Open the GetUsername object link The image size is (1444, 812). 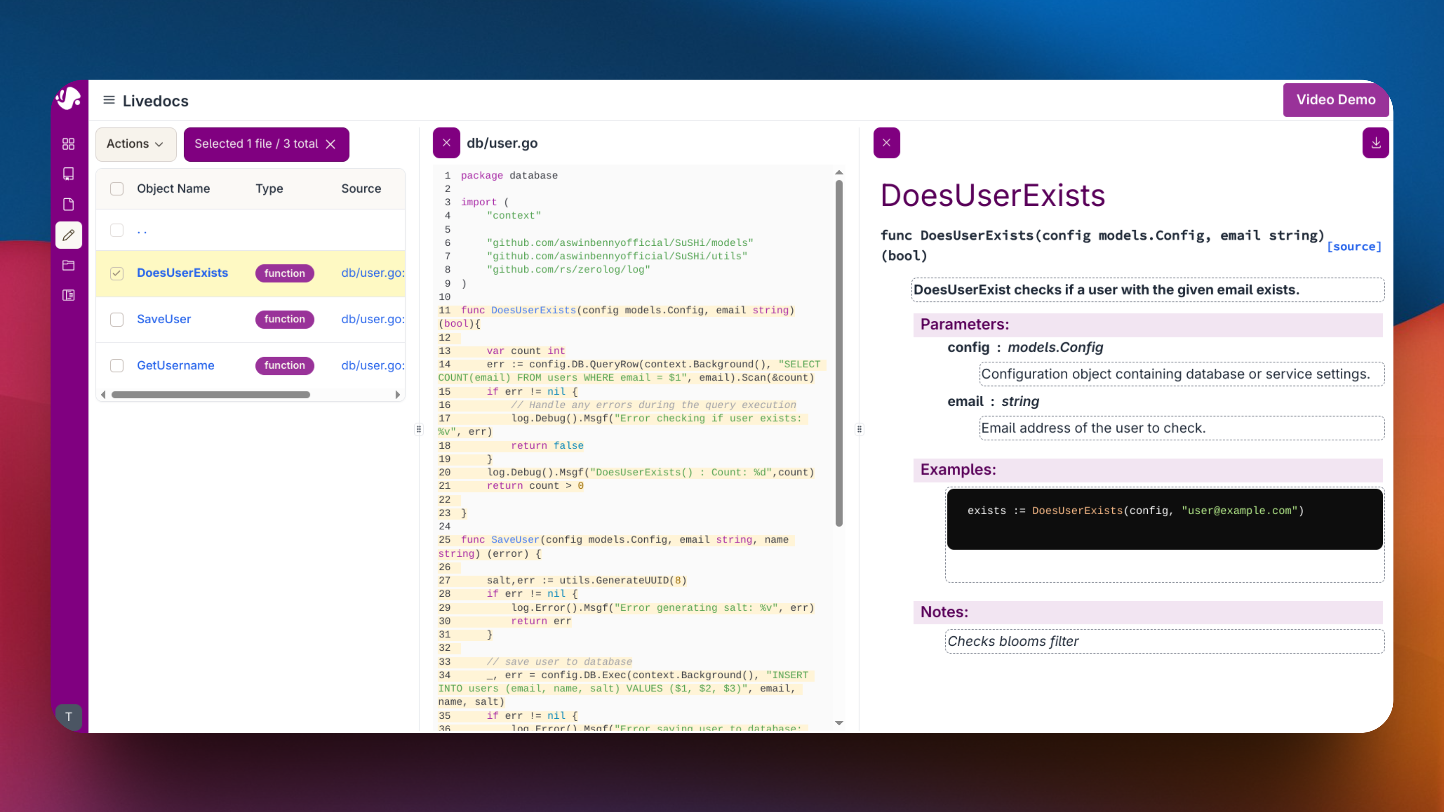175,365
